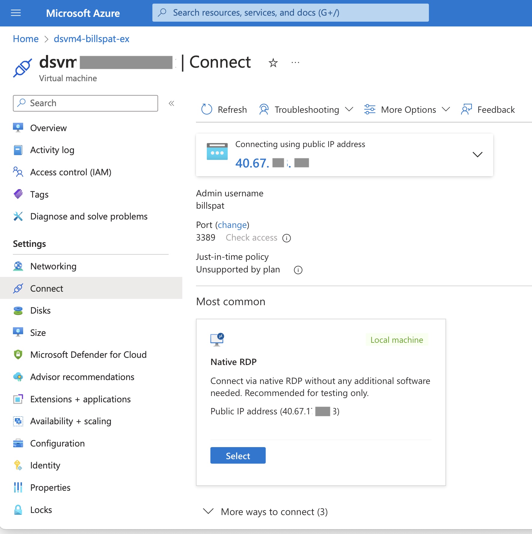This screenshot has height=534, width=532.
Task: Click the sidebar menu Search field
Action: [x=85, y=103]
